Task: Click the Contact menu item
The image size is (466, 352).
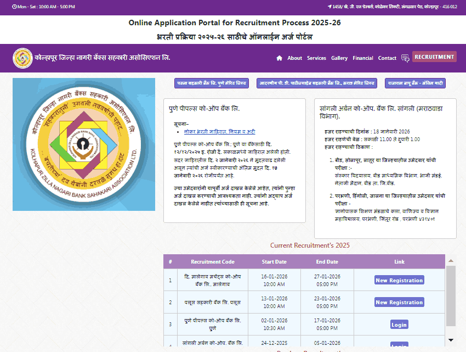Action: (x=387, y=58)
